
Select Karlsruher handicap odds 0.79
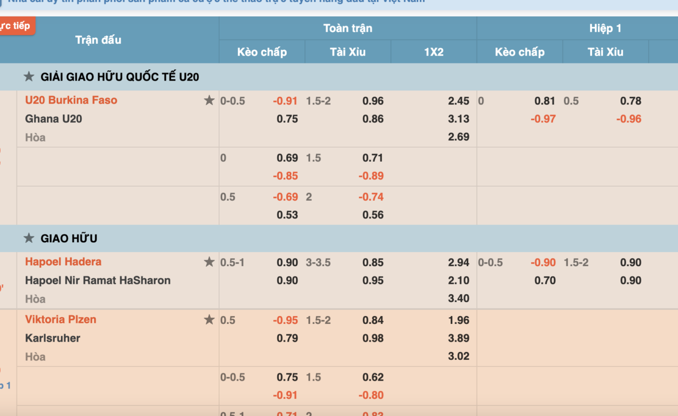coord(287,339)
